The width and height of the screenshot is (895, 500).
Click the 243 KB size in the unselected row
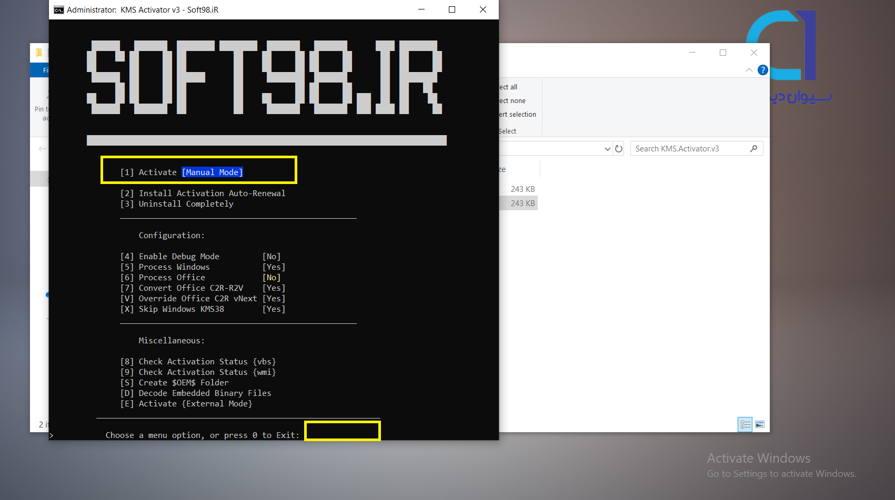(522, 189)
